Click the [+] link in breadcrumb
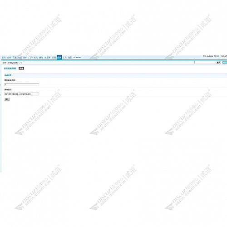The width and height of the screenshot is (227, 227). pos(20,63)
